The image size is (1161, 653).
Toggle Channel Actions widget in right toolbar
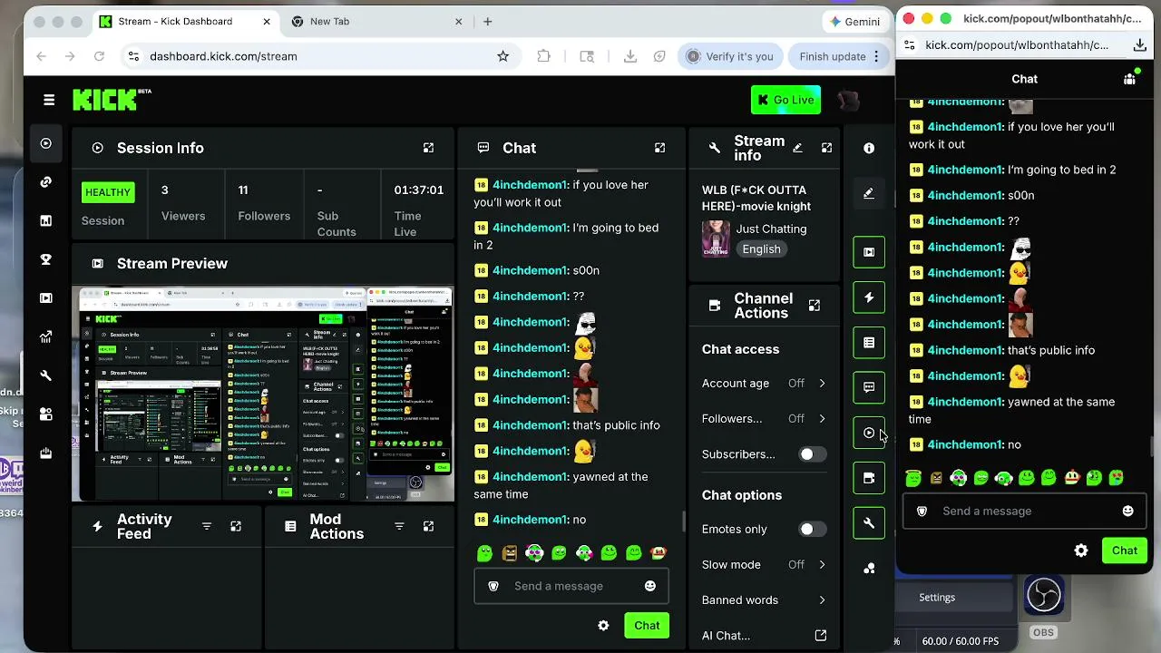pos(869,478)
